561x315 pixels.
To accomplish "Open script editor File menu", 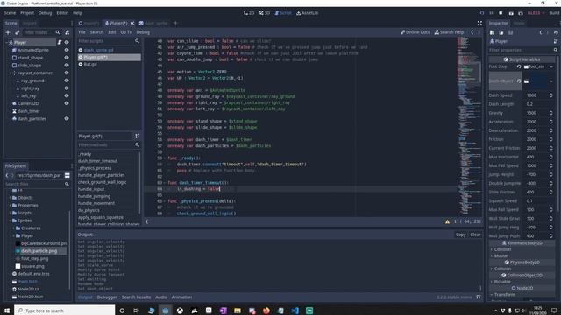I will pyautogui.click(x=82, y=32).
